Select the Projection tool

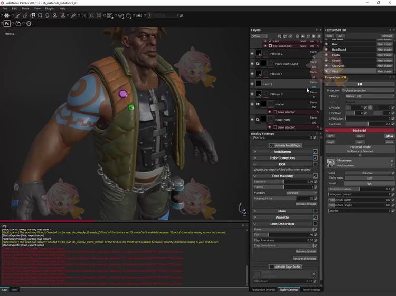coord(33,16)
